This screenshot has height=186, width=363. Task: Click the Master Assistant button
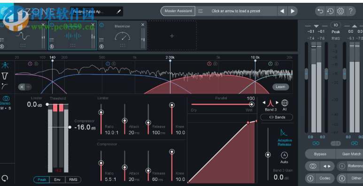coord(178,11)
